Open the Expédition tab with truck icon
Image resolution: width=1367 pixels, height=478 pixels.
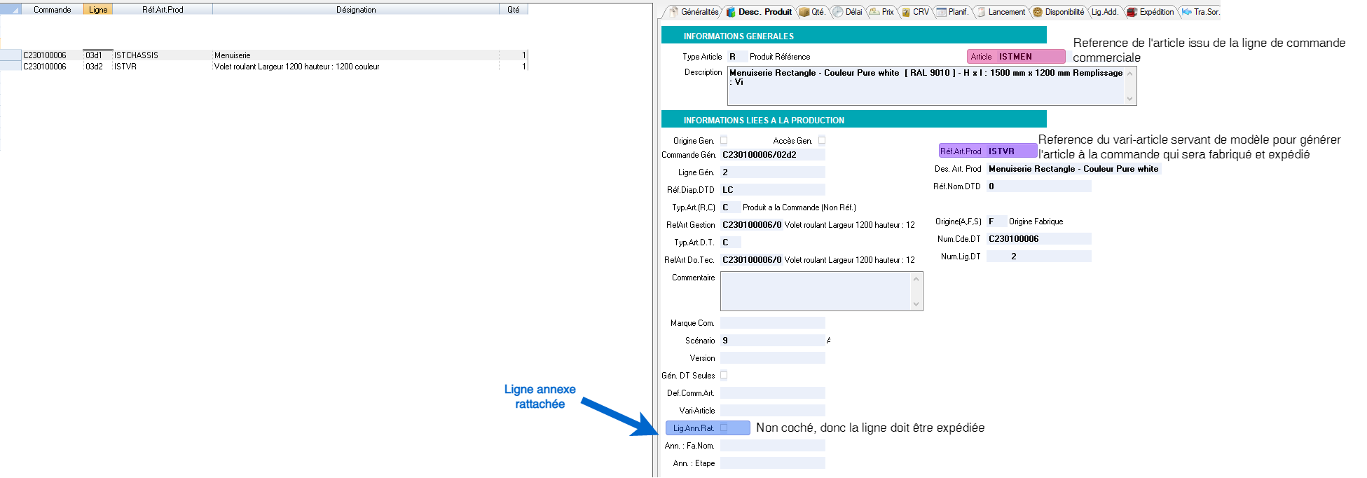(1150, 12)
